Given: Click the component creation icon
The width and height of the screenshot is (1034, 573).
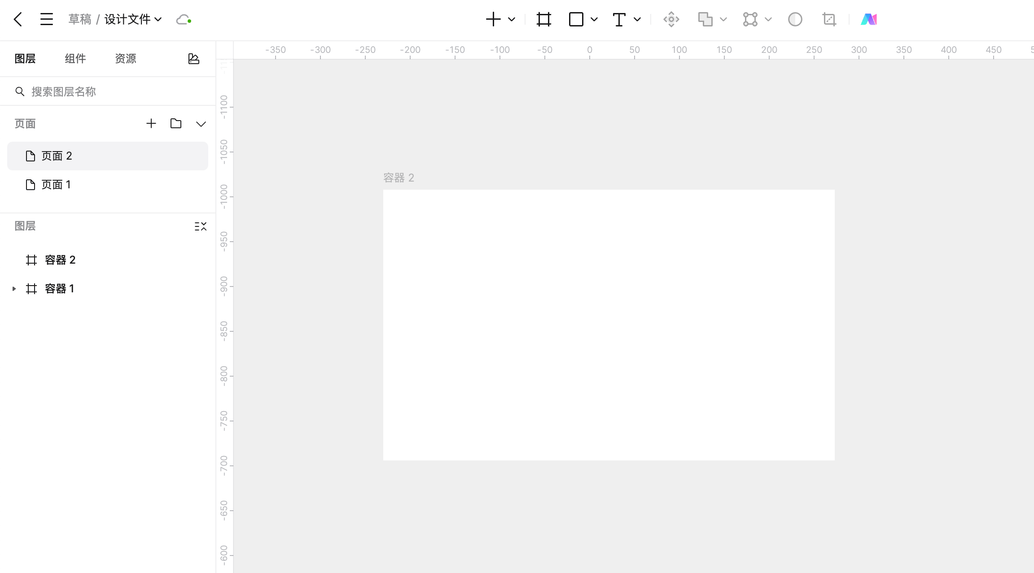Looking at the screenshot, I should click(x=671, y=19).
